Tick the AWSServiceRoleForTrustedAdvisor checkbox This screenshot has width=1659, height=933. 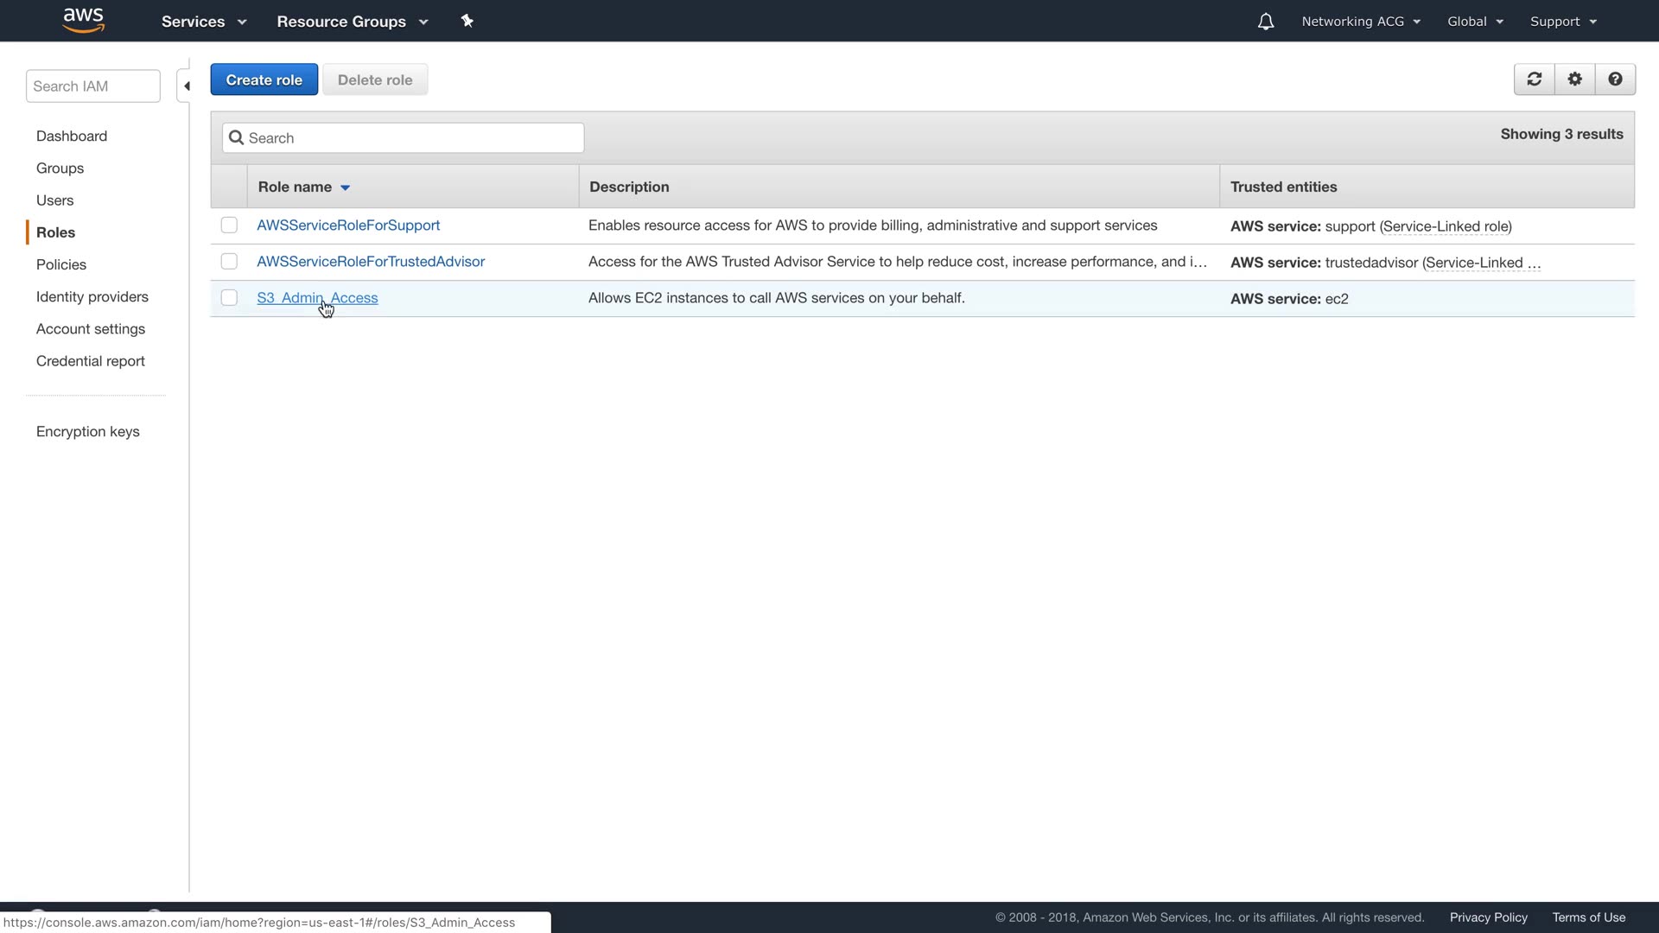[x=229, y=262]
